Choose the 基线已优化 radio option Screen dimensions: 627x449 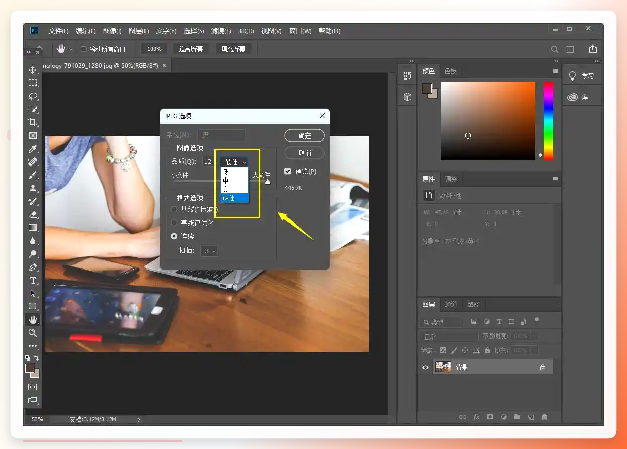click(174, 223)
